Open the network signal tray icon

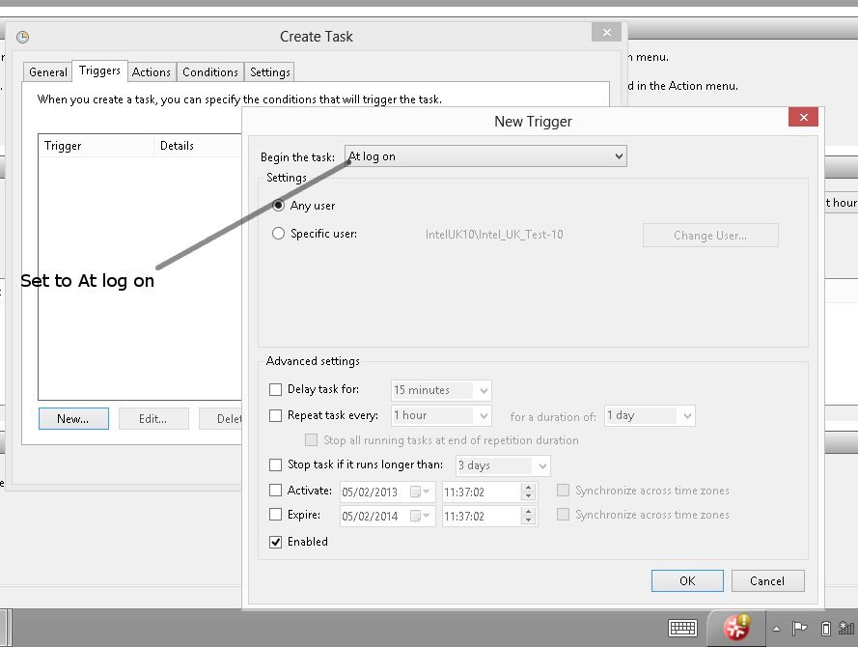pyautogui.click(x=848, y=629)
